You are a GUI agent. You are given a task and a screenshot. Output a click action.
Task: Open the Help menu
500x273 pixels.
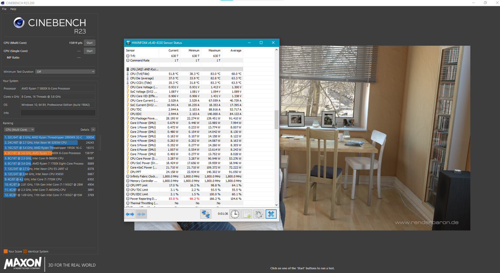[13, 9]
